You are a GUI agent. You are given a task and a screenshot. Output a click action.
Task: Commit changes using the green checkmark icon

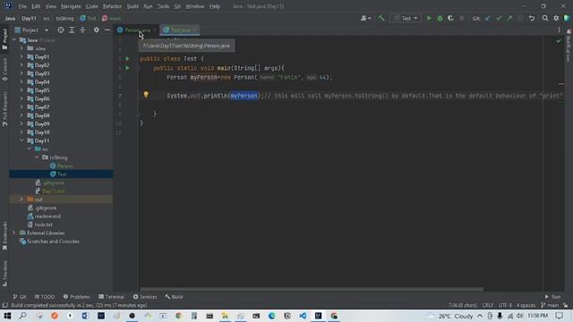click(x=499, y=18)
